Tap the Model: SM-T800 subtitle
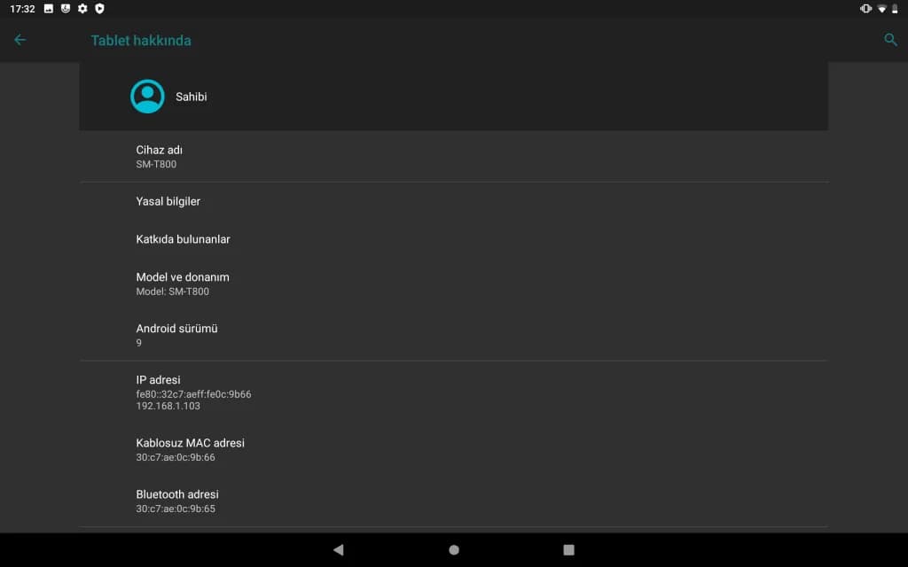 pos(173,291)
